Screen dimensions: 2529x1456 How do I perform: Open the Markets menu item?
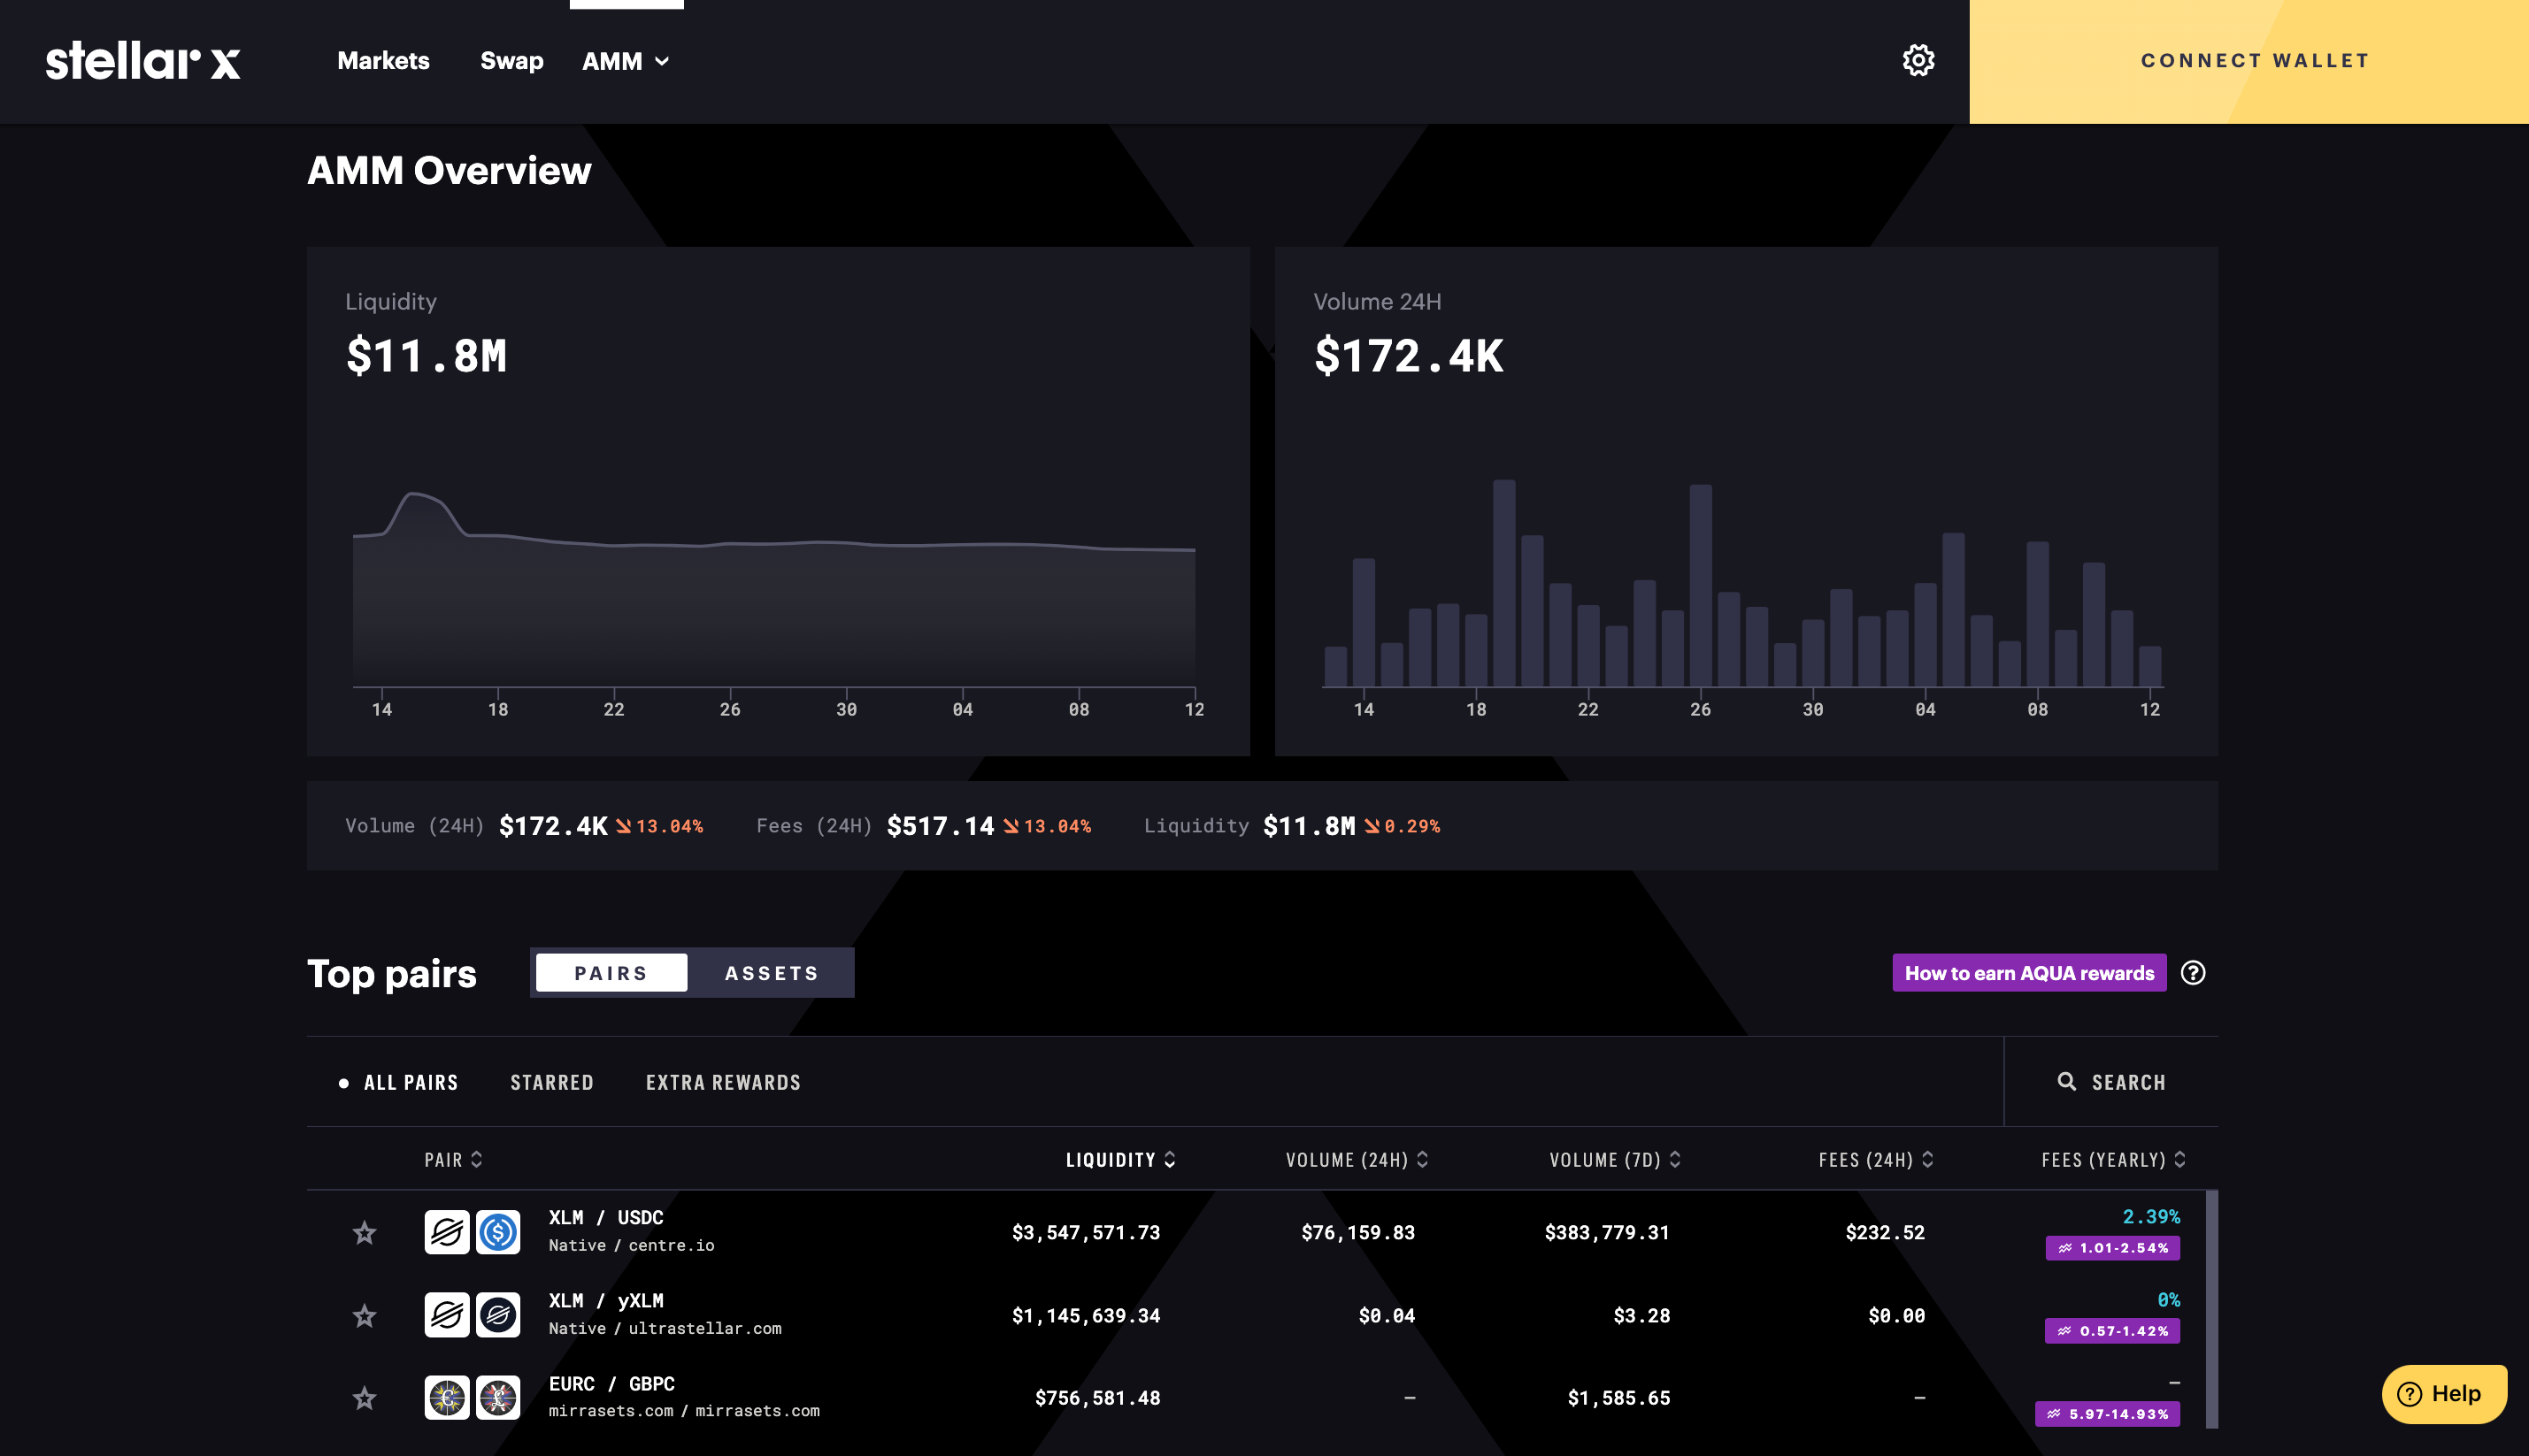pyautogui.click(x=383, y=61)
